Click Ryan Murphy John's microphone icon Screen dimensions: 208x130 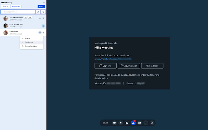[x=43, y=26]
